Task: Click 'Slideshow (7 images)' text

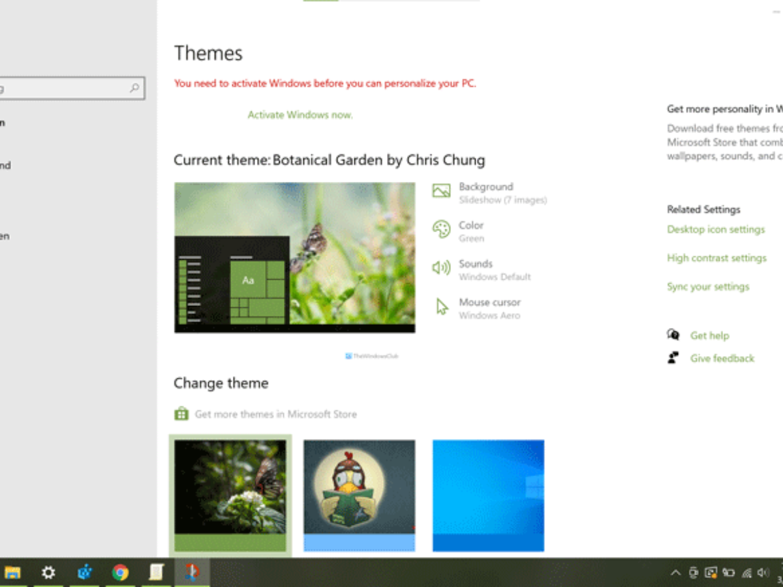Action: point(503,200)
